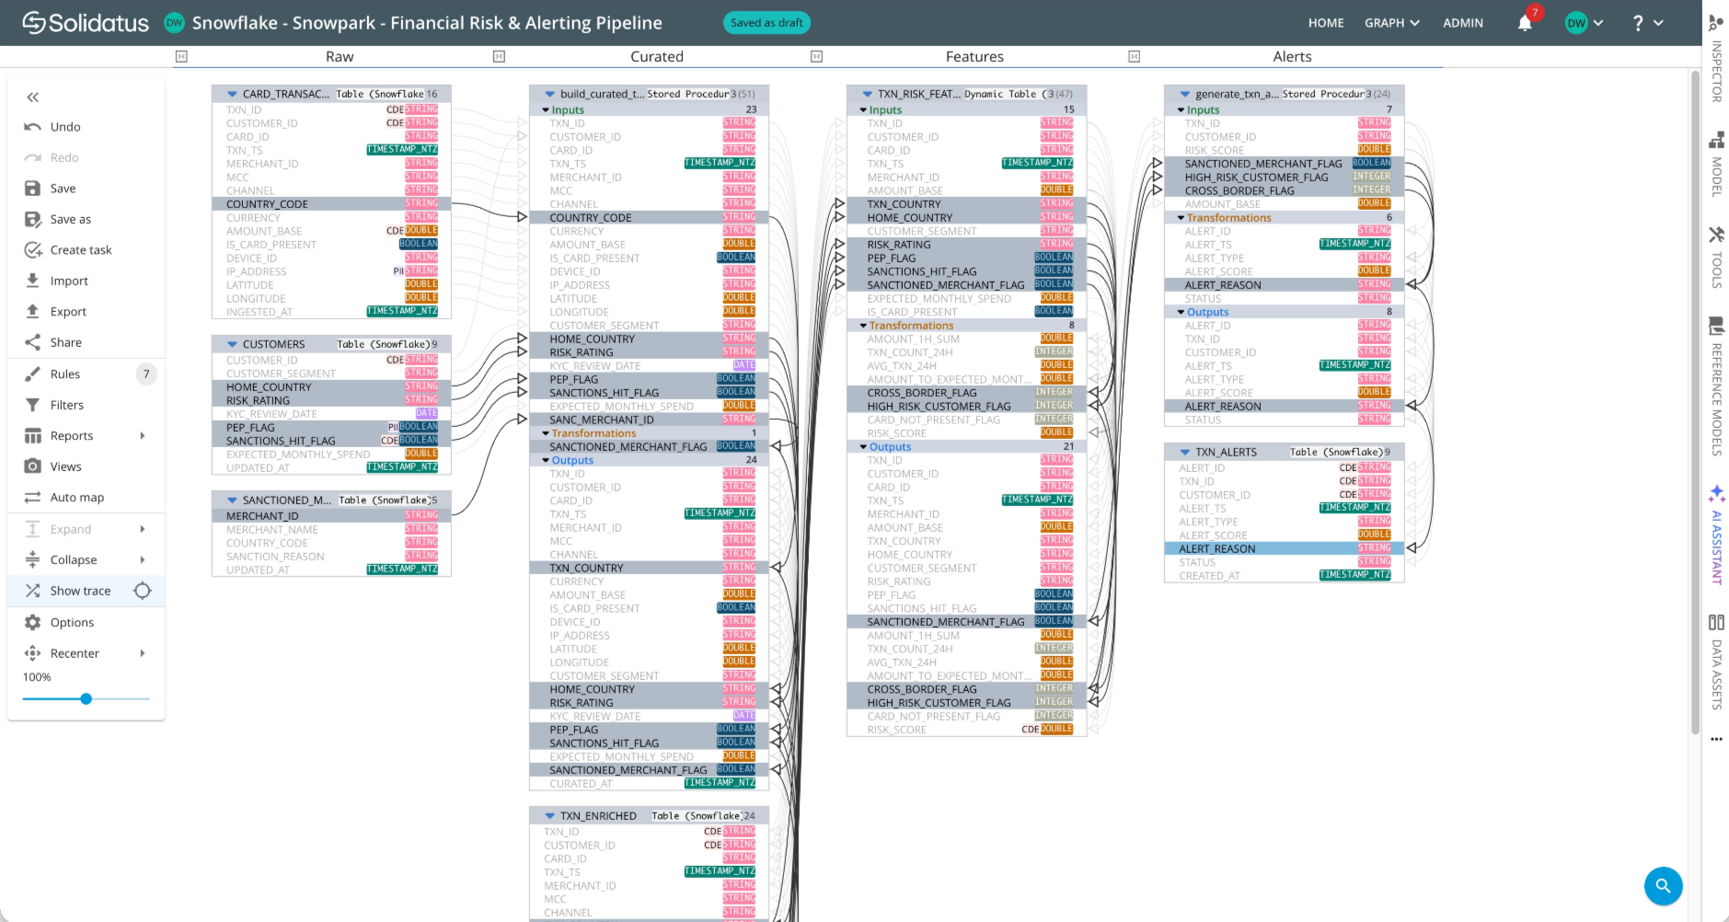The image size is (1729, 922).
Task: Select COUNTRY_CODE in CARD_TRANSAC table
Action: (x=331, y=204)
